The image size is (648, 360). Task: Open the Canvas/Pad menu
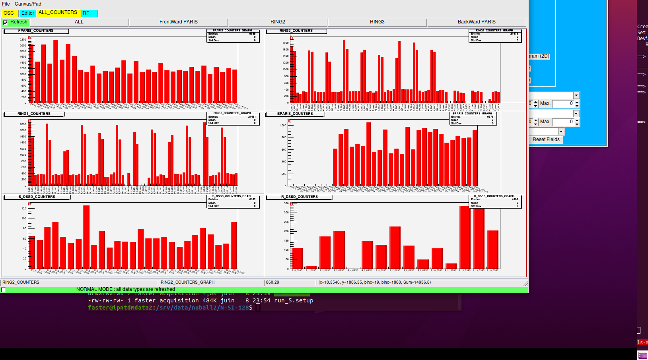(x=28, y=4)
